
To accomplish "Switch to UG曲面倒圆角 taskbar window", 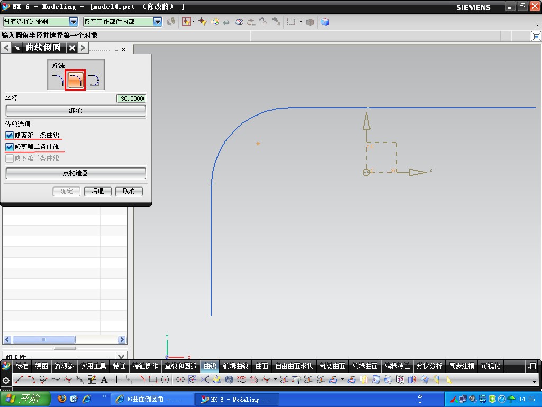I will click(152, 400).
